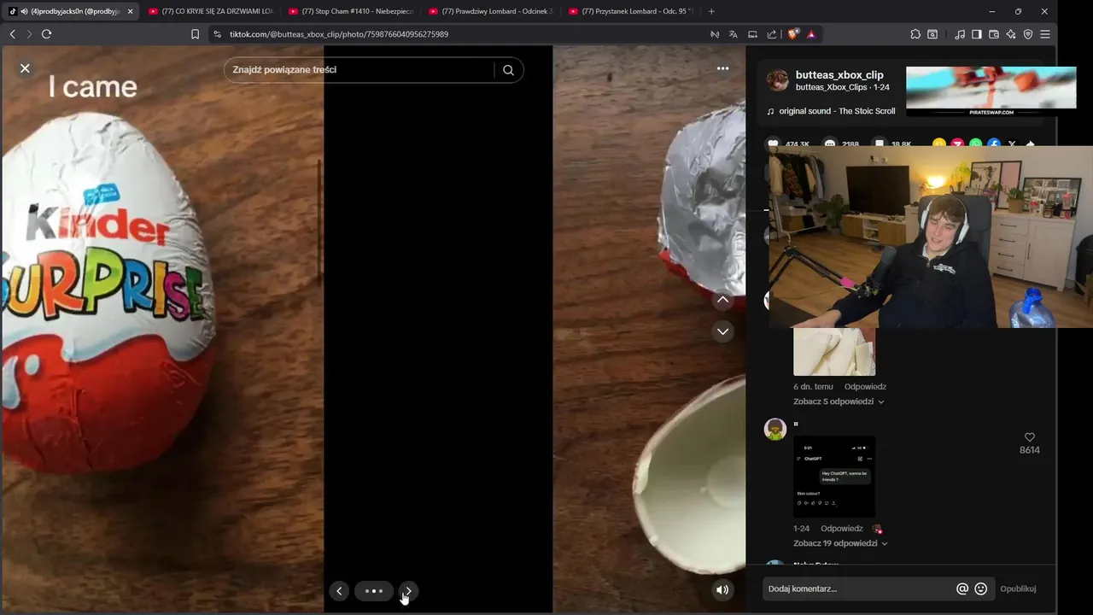Open butteas_xbox_clip profile avatar
Screen dimensions: 1093x615
click(x=777, y=80)
